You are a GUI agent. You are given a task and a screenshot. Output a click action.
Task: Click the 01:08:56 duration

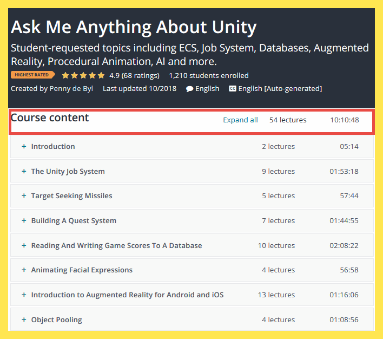pyautogui.click(x=344, y=320)
